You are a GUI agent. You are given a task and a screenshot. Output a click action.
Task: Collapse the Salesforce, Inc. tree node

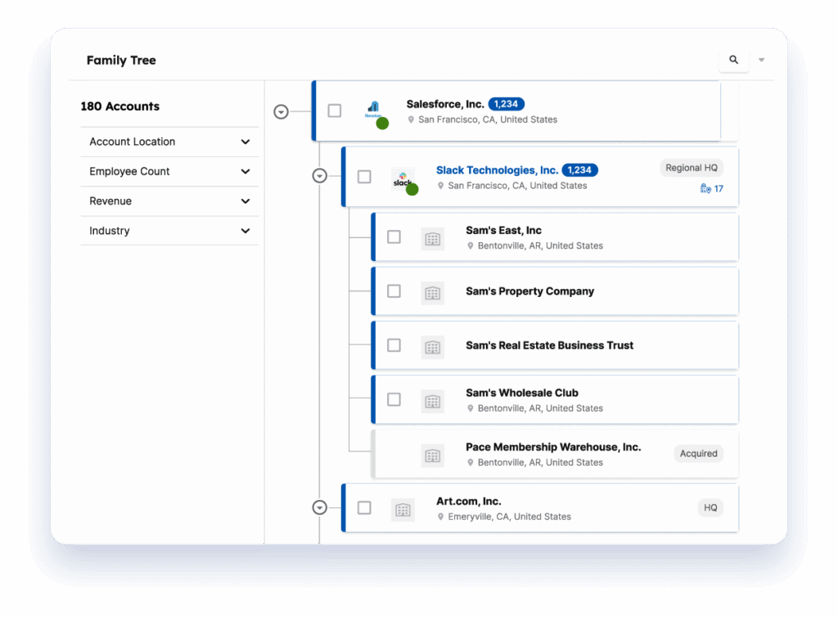click(x=281, y=111)
